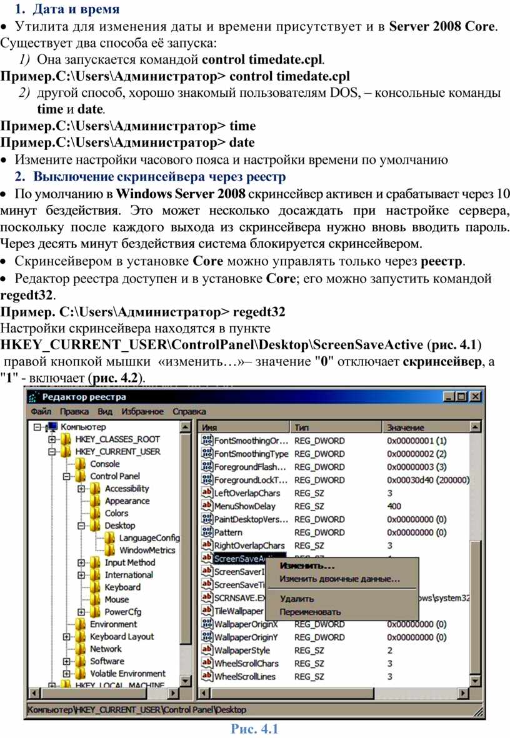Sort values by the Тип column header
This screenshot has width=510, height=738.
coord(336,427)
